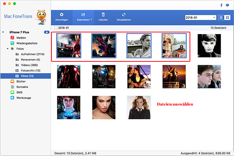The height and width of the screenshot is (156, 234).
Task: Click the Wiedergabeliste playlist icon
Action: (x=12, y=43)
